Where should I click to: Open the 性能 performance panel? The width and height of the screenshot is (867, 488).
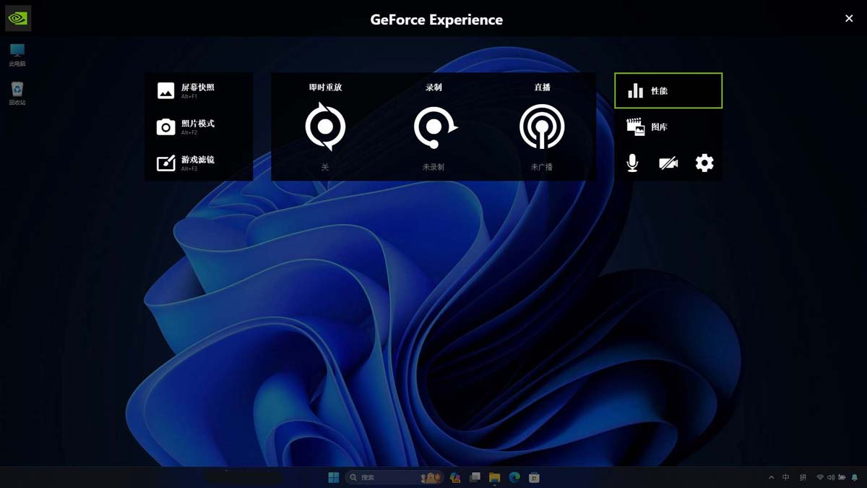point(668,90)
